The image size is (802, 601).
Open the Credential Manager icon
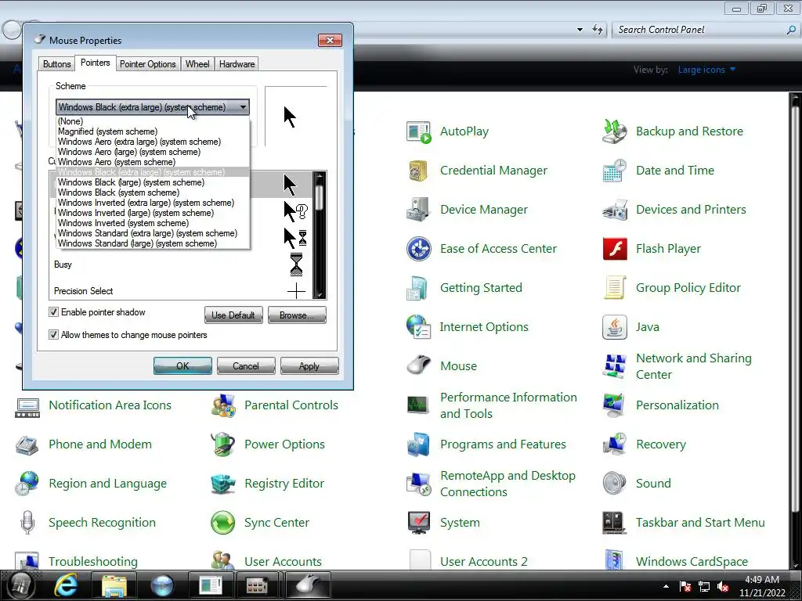[x=418, y=171]
